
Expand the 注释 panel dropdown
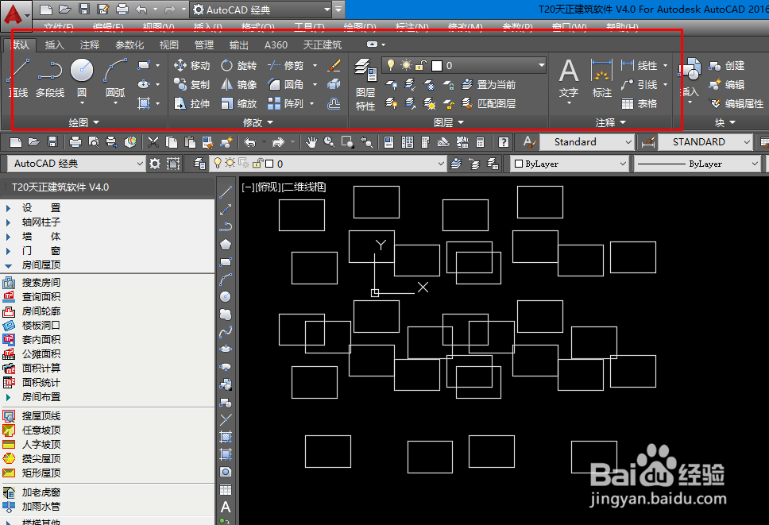pyautogui.click(x=611, y=122)
